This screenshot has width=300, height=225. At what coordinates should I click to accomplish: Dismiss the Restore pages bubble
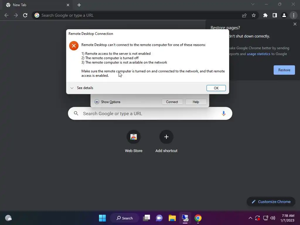[295, 24]
